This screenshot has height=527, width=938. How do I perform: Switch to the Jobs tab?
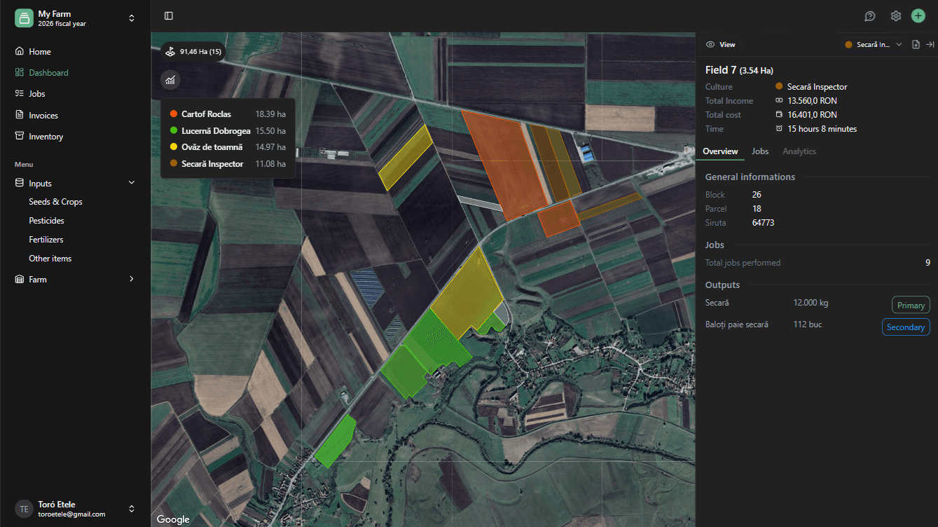pos(759,151)
